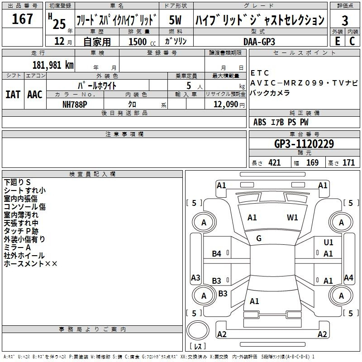This screenshot has width=362, height=362.
Task: Select the inspector note 天張すれ中
Action: pyautogui.click(x=21, y=223)
